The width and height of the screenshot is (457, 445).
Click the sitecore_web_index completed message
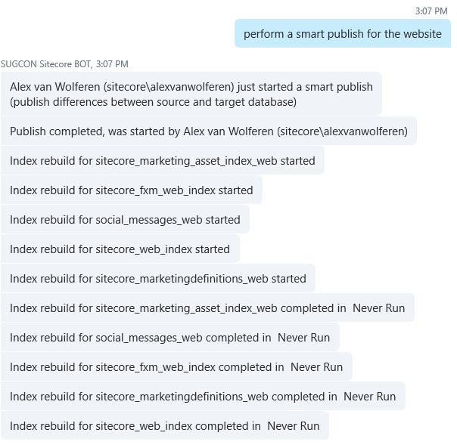[164, 426]
